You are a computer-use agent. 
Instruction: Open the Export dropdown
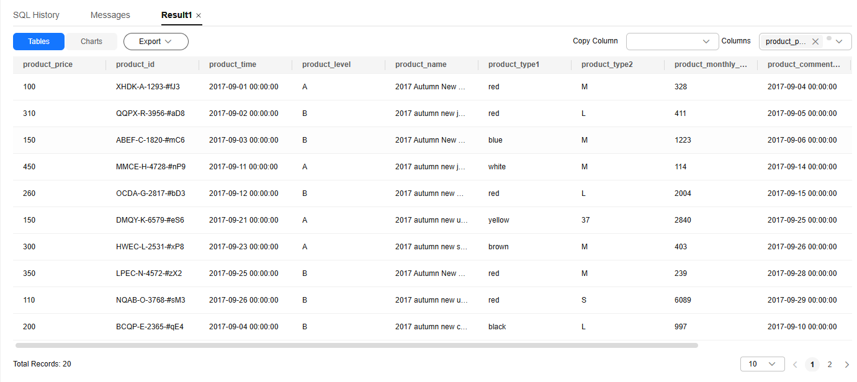156,42
